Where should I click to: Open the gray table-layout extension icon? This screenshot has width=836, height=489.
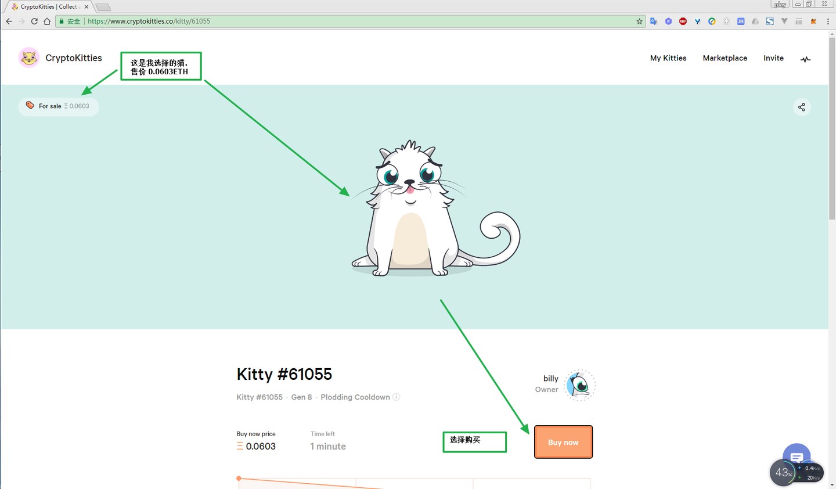pyautogui.click(x=799, y=21)
